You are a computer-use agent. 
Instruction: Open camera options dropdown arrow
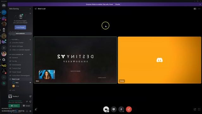pos(108,111)
